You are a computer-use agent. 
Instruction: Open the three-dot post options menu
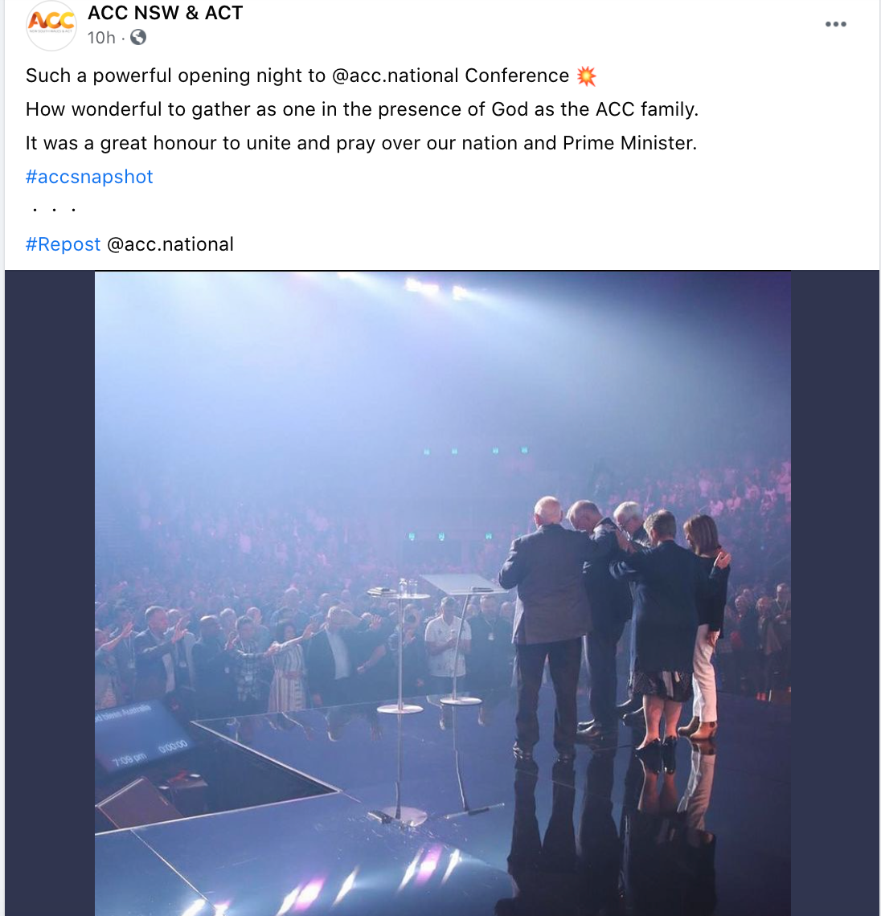point(835,24)
